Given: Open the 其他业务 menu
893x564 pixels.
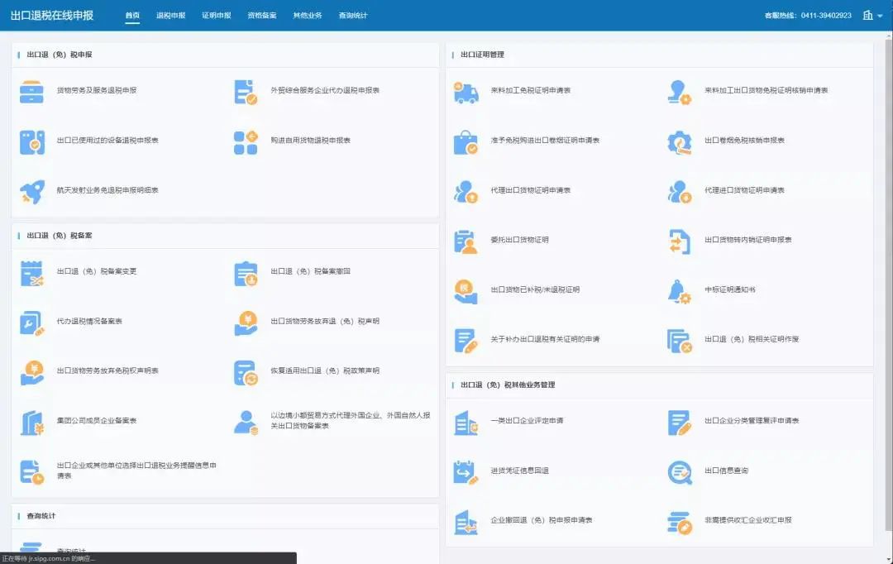Looking at the screenshot, I should (x=308, y=16).
